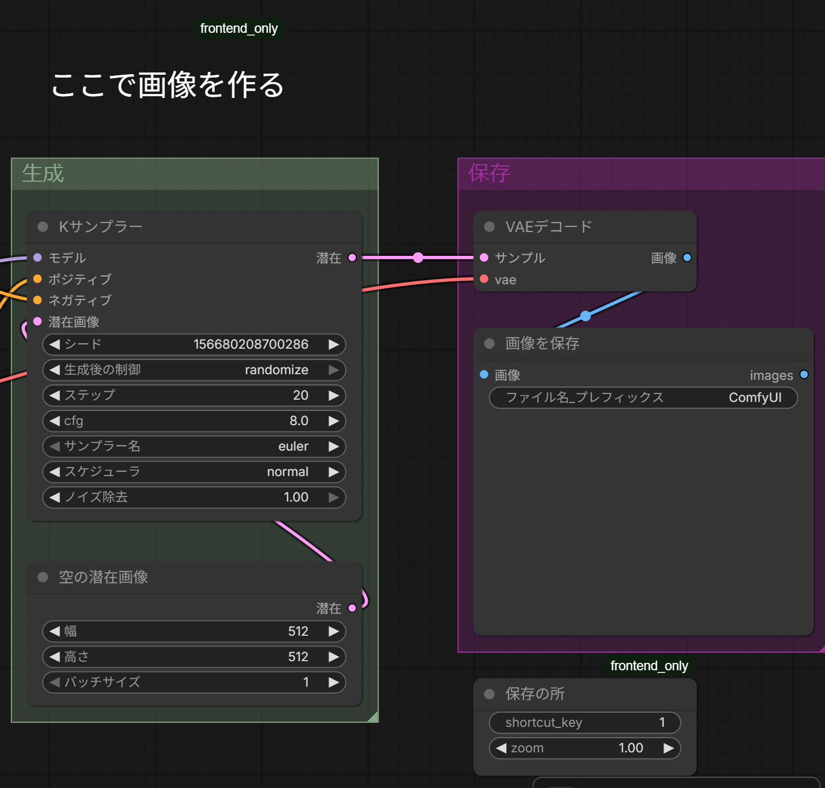825x788 pixels.
Task: Select next スケジューラ option with right arrow
Action: pos(334,472)
